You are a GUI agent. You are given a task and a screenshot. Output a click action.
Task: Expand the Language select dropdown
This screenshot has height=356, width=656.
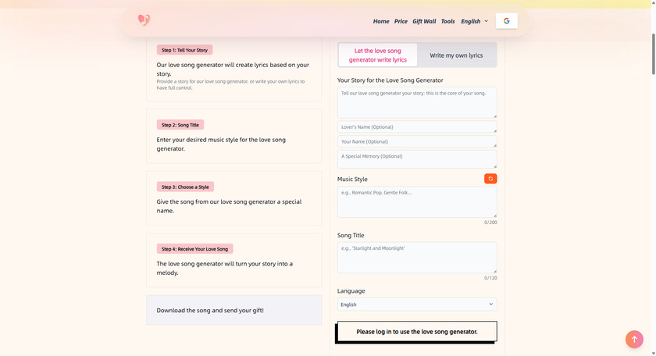[417, 304]
